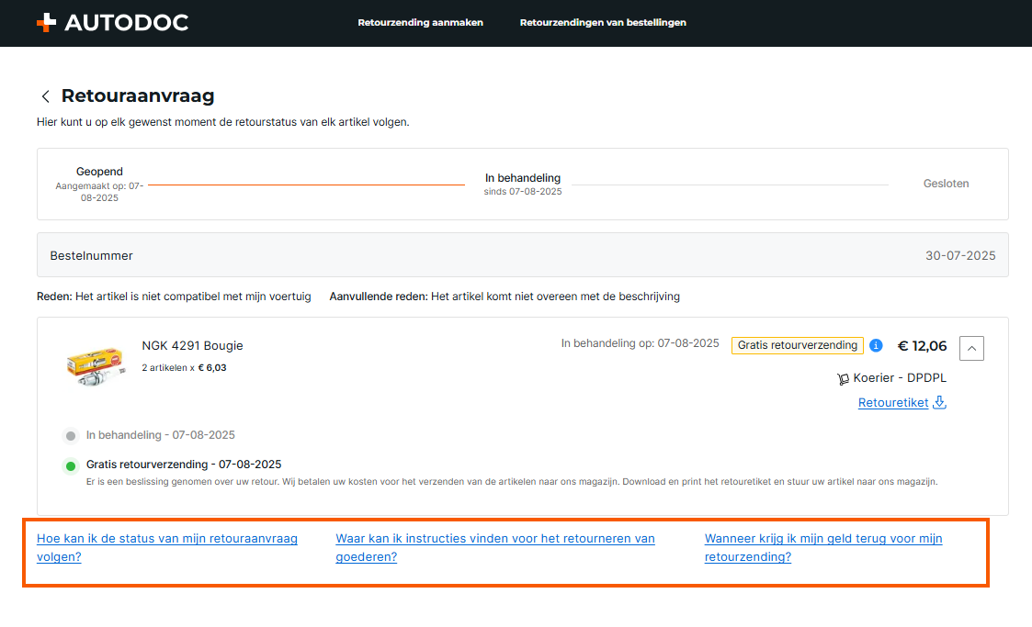Go back using the arrow beside Retouraanvraag

tap(45, 96)
